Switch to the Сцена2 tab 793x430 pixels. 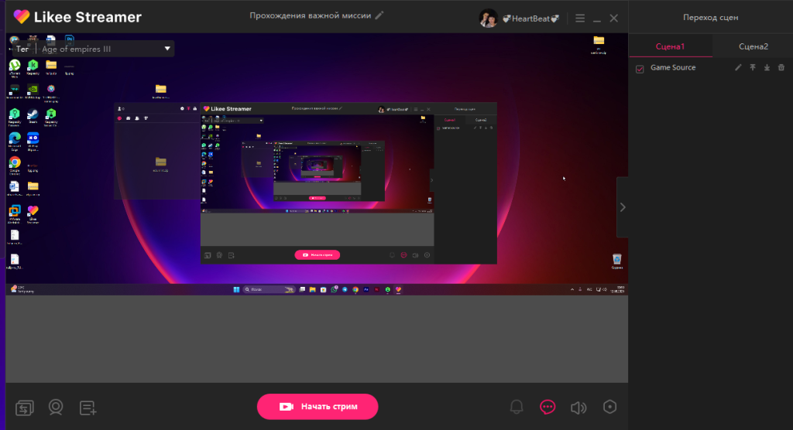(753, 46)
